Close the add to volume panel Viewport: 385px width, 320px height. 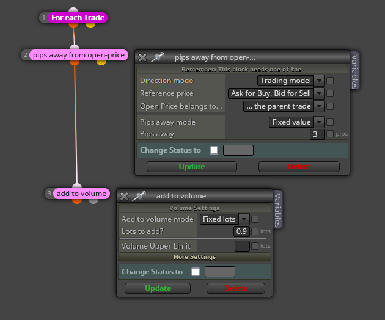124,196
